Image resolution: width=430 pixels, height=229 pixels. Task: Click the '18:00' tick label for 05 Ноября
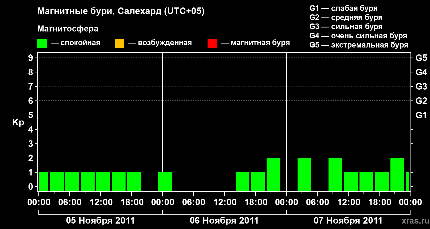click(132, 202)
